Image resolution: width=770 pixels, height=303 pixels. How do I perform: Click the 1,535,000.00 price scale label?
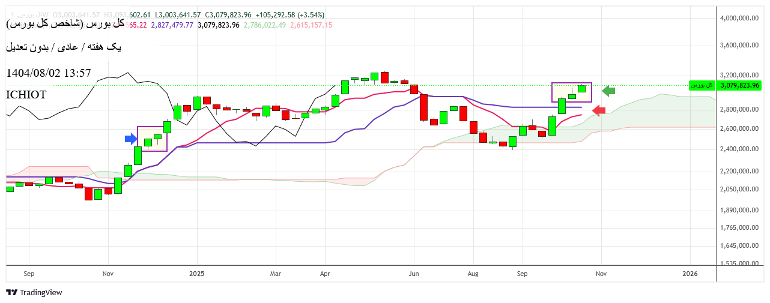pyautogui.click(x=739, y=263)
